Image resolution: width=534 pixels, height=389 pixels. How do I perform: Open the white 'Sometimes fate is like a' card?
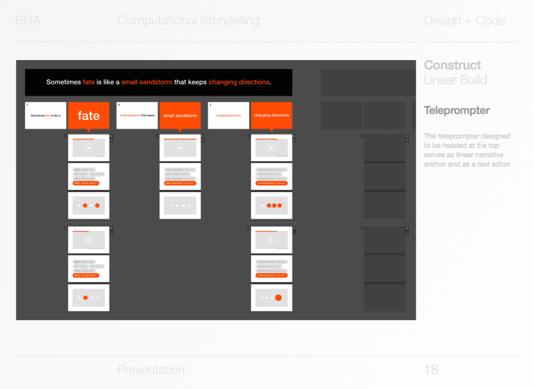[46, 115]
